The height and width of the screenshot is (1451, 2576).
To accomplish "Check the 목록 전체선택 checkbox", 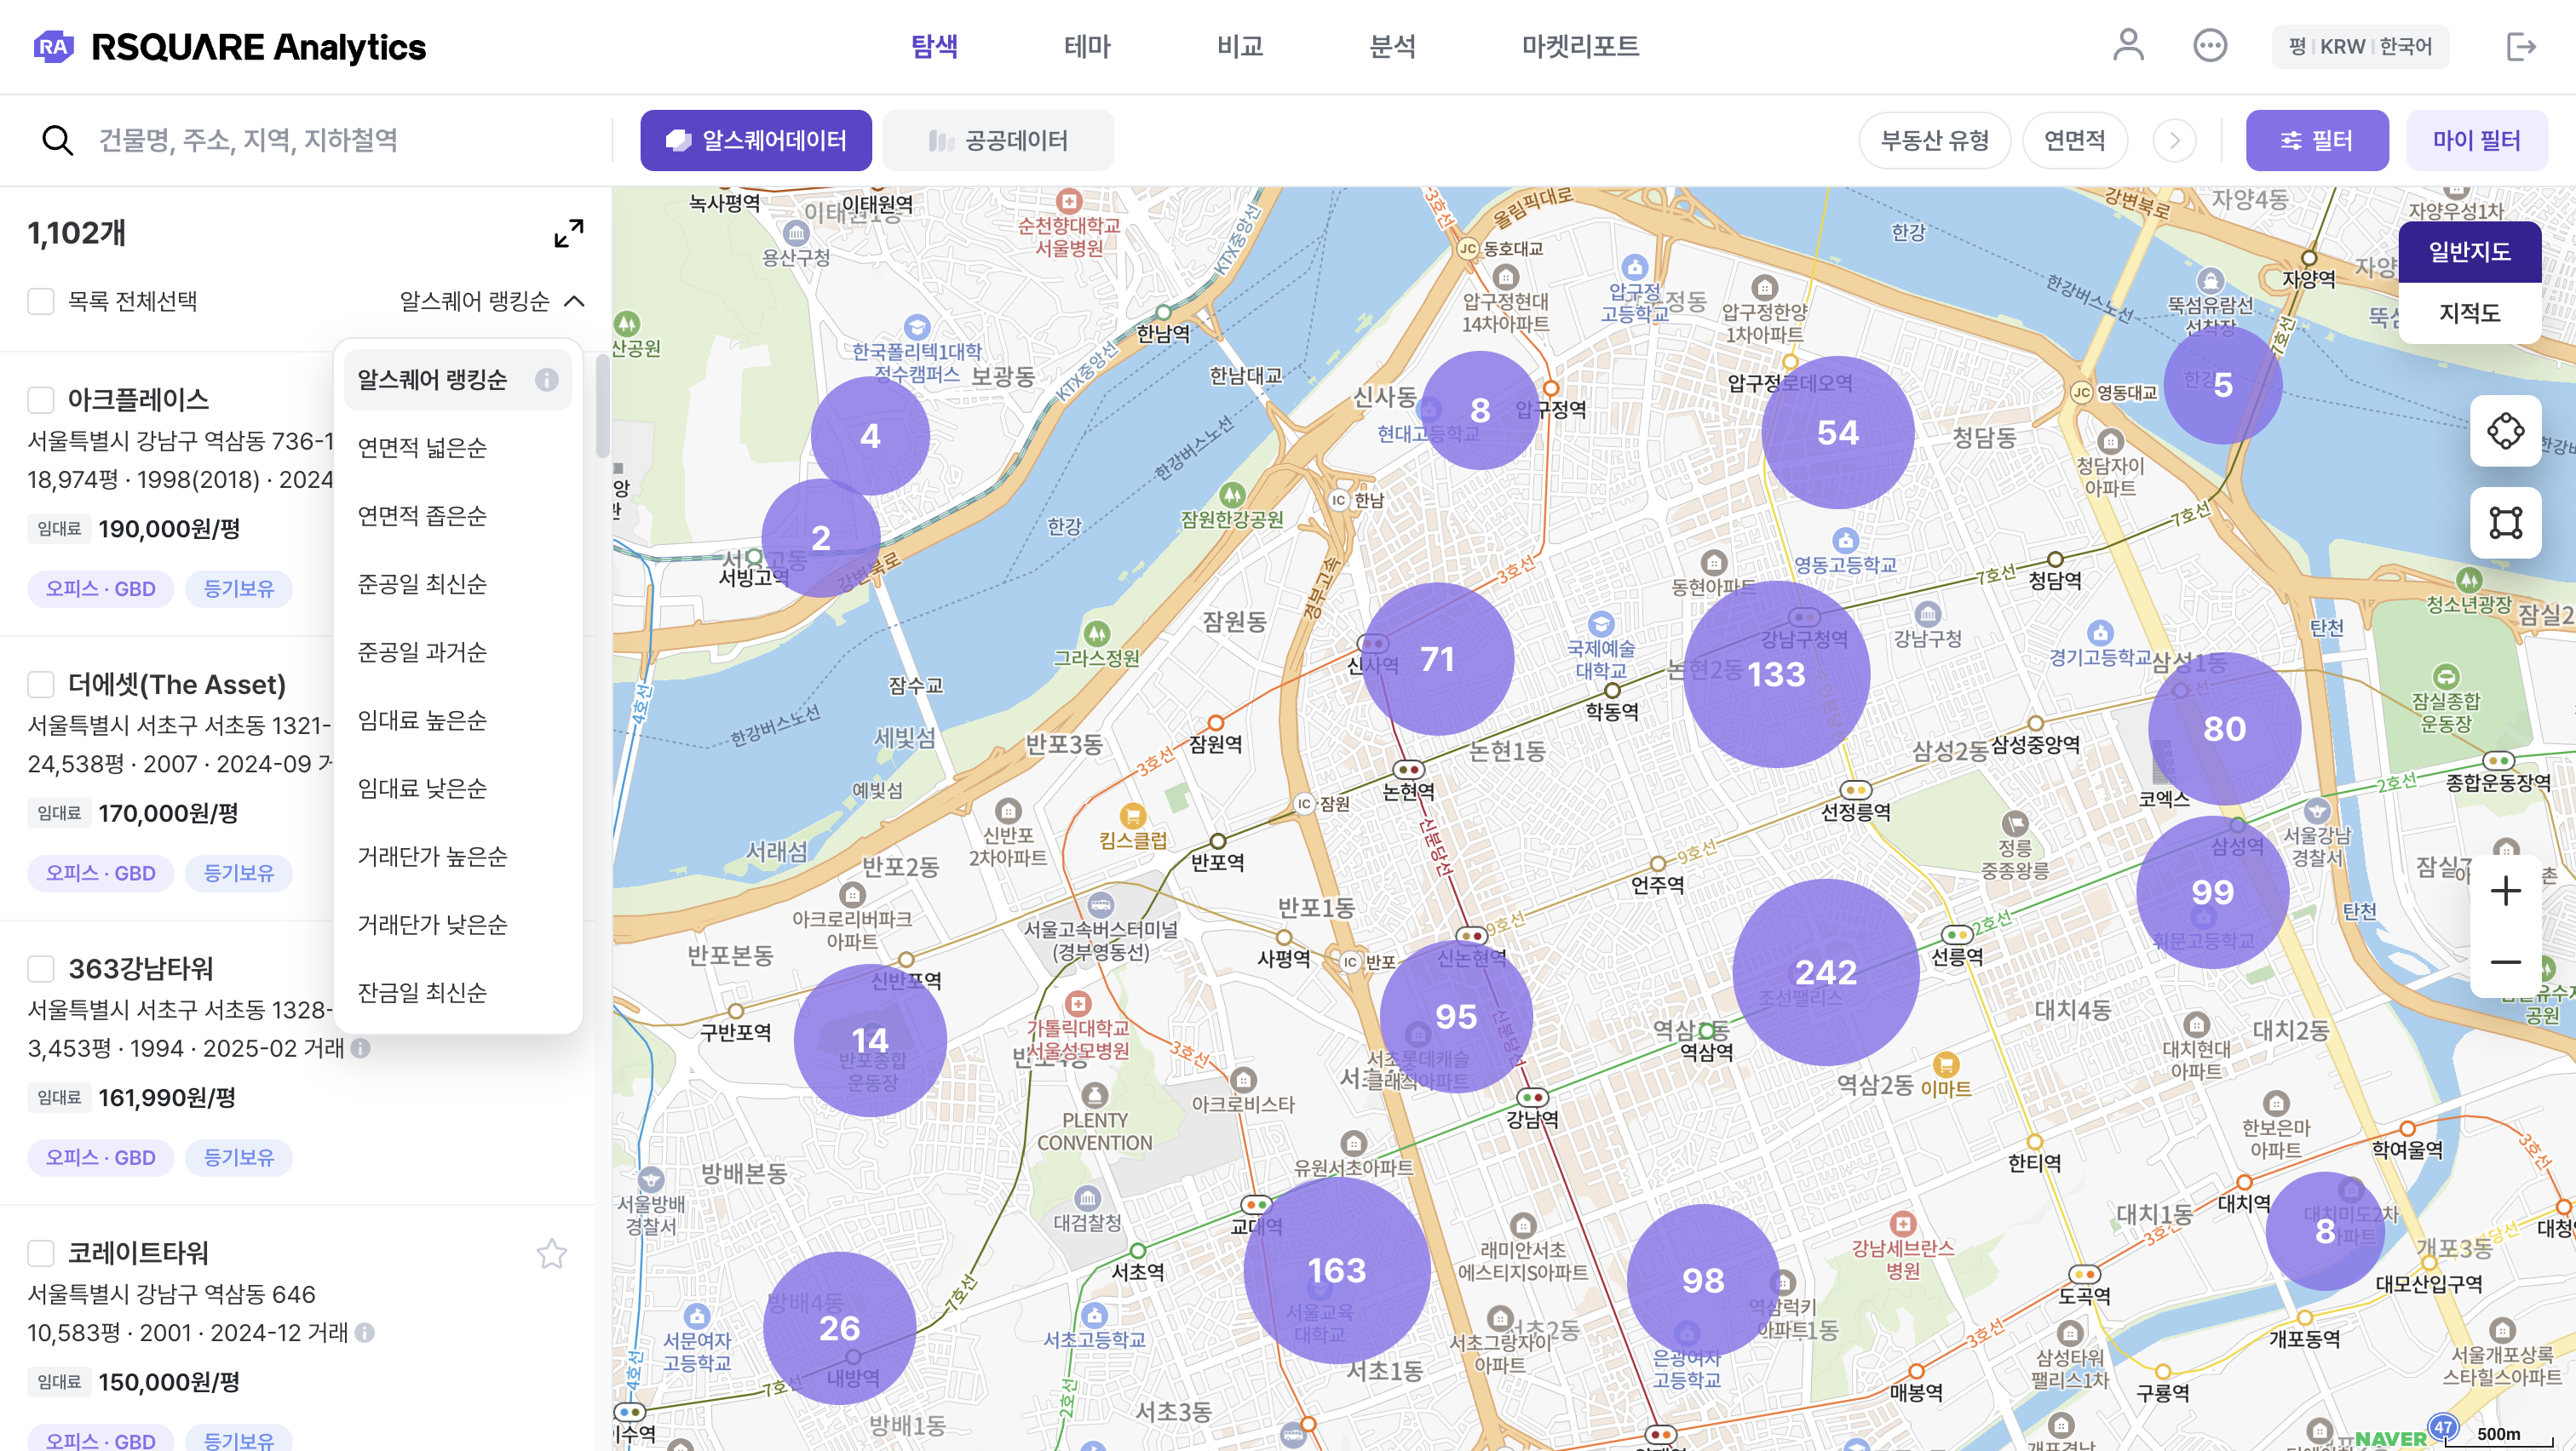I will point(41,301).
